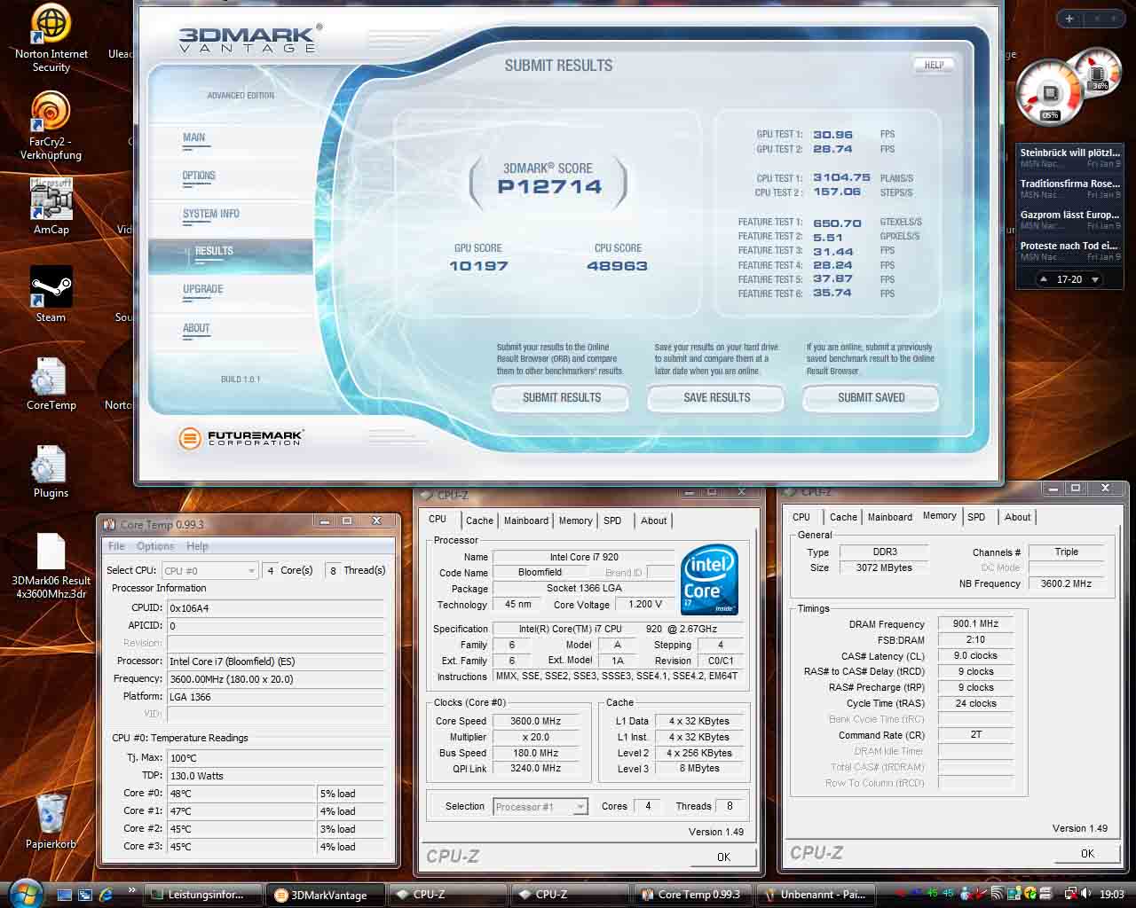Click the Futuremark Corporation logo
The width and height of the screenshot is (1136, 908).
pos(241,438)
